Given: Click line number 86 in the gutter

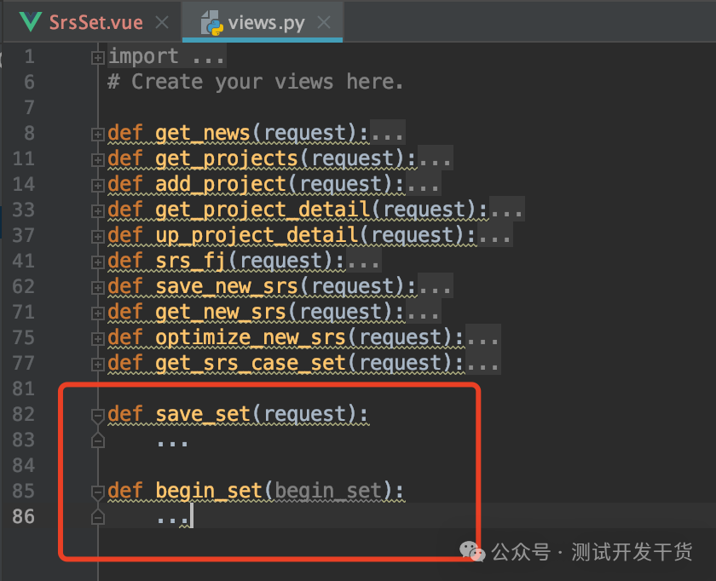Looking at the screenshot, I should coord(24,516).
